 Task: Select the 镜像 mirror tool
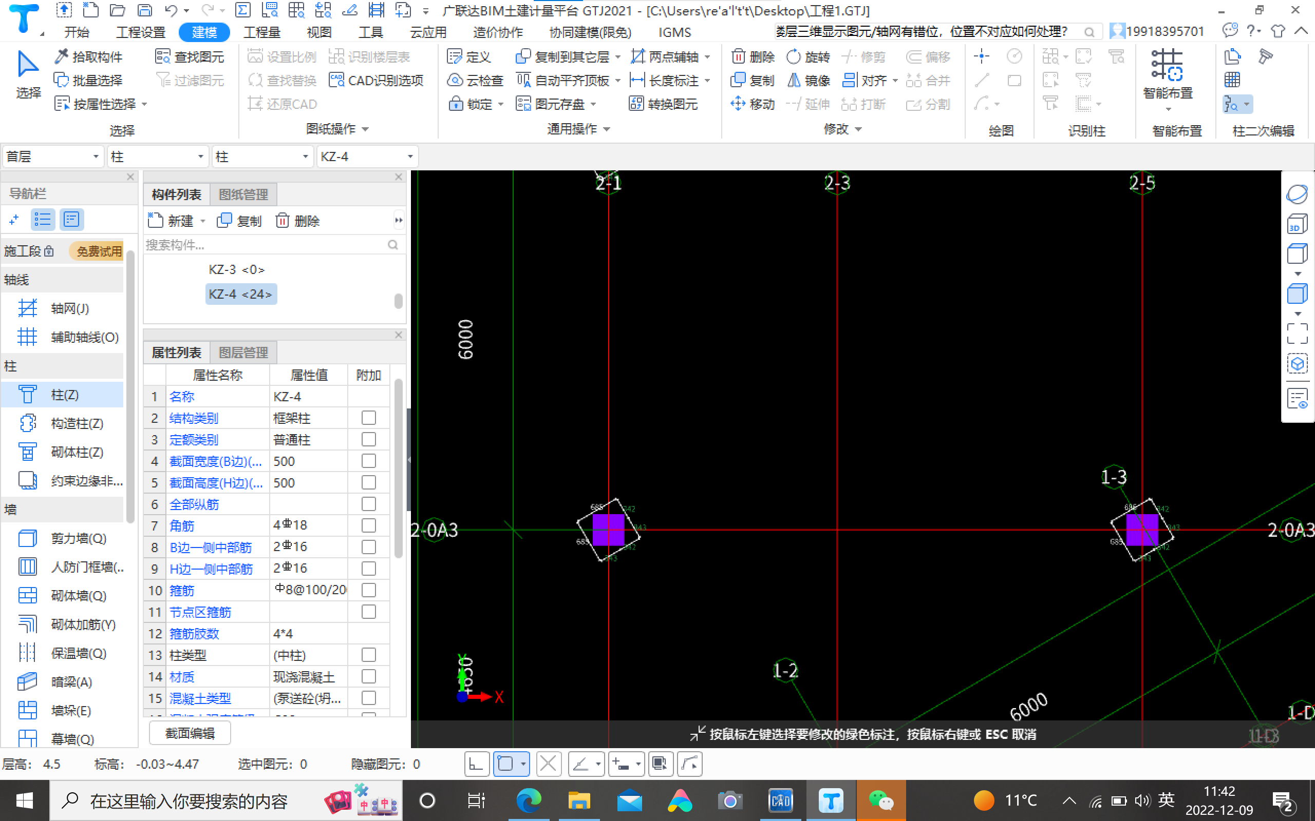(808, 81)
